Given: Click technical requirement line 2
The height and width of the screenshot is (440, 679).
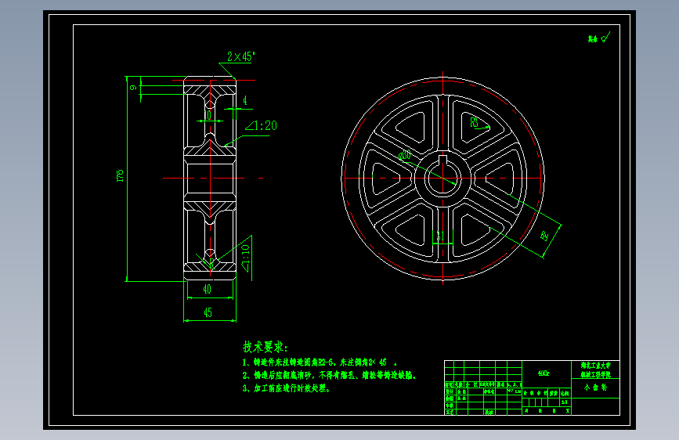Looking at the screenshot, I should coord(329,375).
